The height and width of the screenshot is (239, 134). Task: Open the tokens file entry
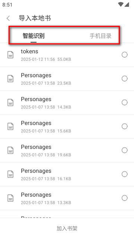pyautogui.click(x=67, y=55)
